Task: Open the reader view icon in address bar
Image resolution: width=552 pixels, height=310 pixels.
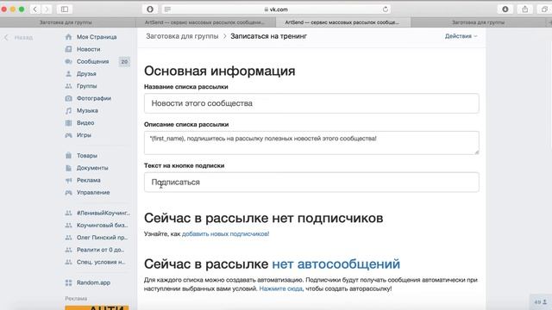Action: coord(167,9)
